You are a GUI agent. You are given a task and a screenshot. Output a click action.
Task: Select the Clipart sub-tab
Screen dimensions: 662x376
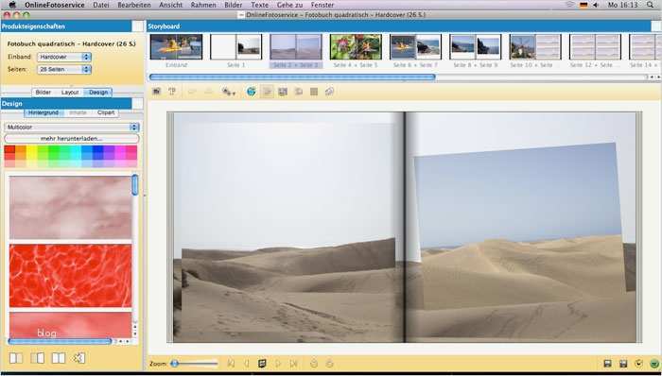(x=106, y=112)
